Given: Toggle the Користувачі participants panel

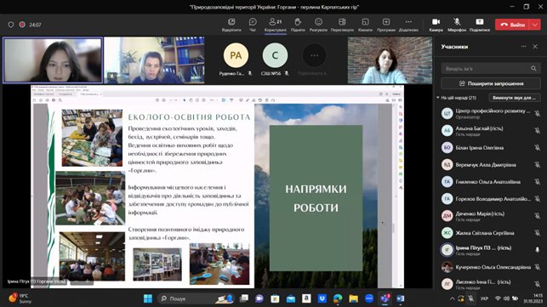Looking at the screenshot, I should 276,25.
